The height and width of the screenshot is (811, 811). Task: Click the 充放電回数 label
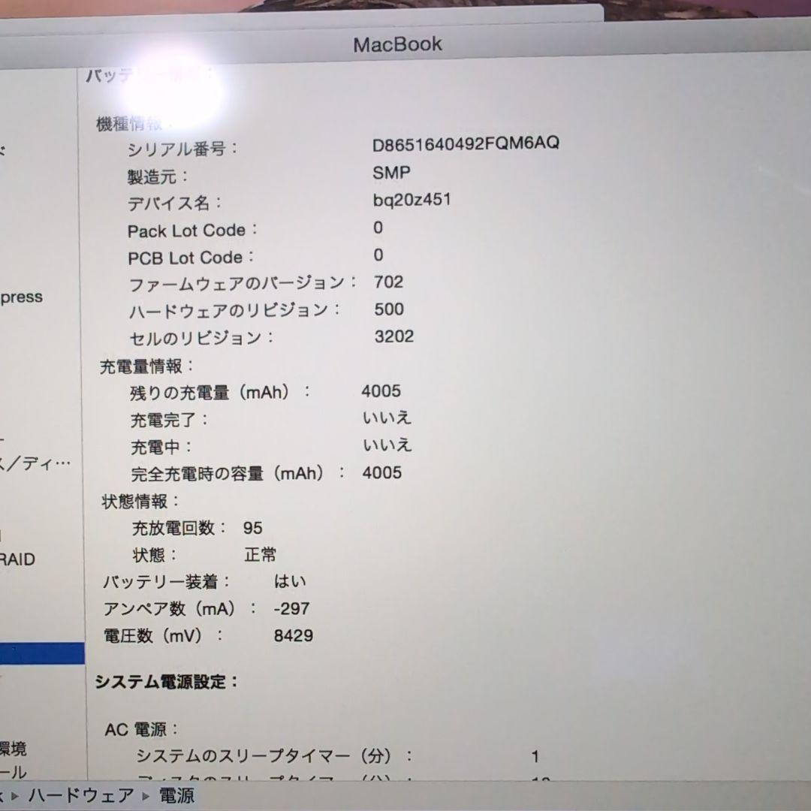click(179, 528)
